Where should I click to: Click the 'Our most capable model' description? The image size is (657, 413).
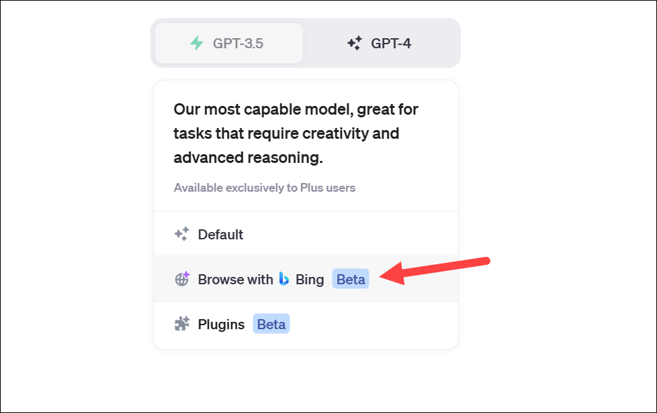click(296, 133)
